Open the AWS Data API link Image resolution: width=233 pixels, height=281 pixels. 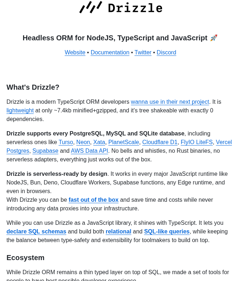89,151
